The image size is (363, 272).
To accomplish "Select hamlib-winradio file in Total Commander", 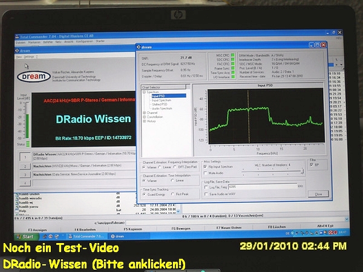I will (x=30, y=199).
